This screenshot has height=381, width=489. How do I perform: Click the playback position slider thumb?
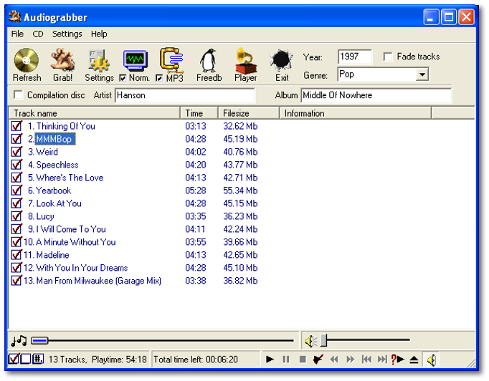(x=39, y=341)
